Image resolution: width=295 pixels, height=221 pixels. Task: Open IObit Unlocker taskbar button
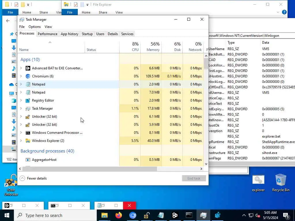147,215
